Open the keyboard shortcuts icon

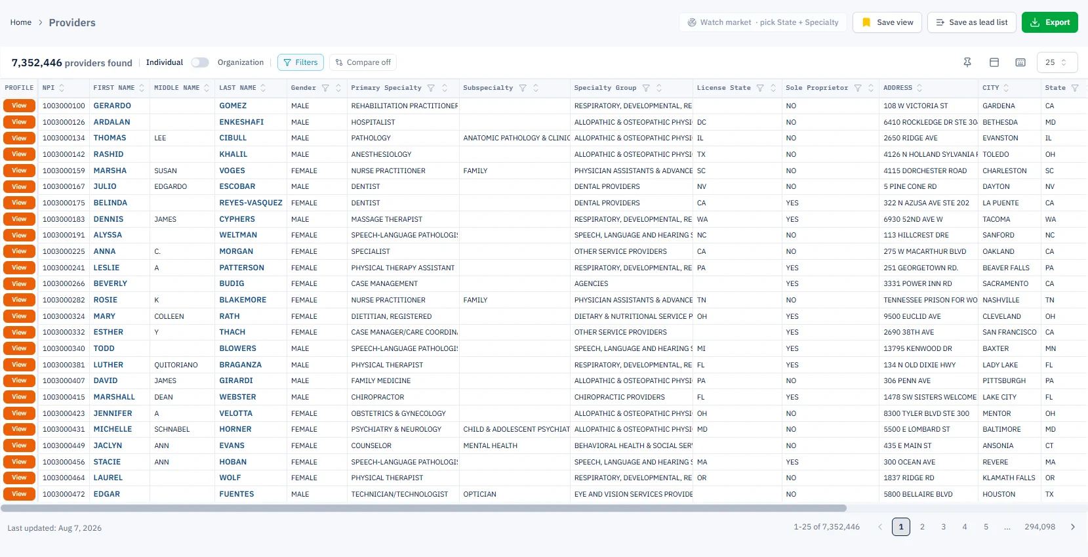pyautogui.click(x=1020, y=62)
